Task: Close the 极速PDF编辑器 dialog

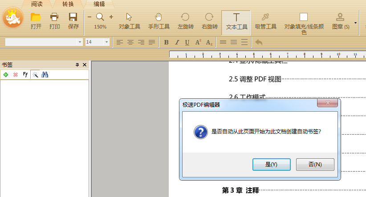Action: (328, 103)
